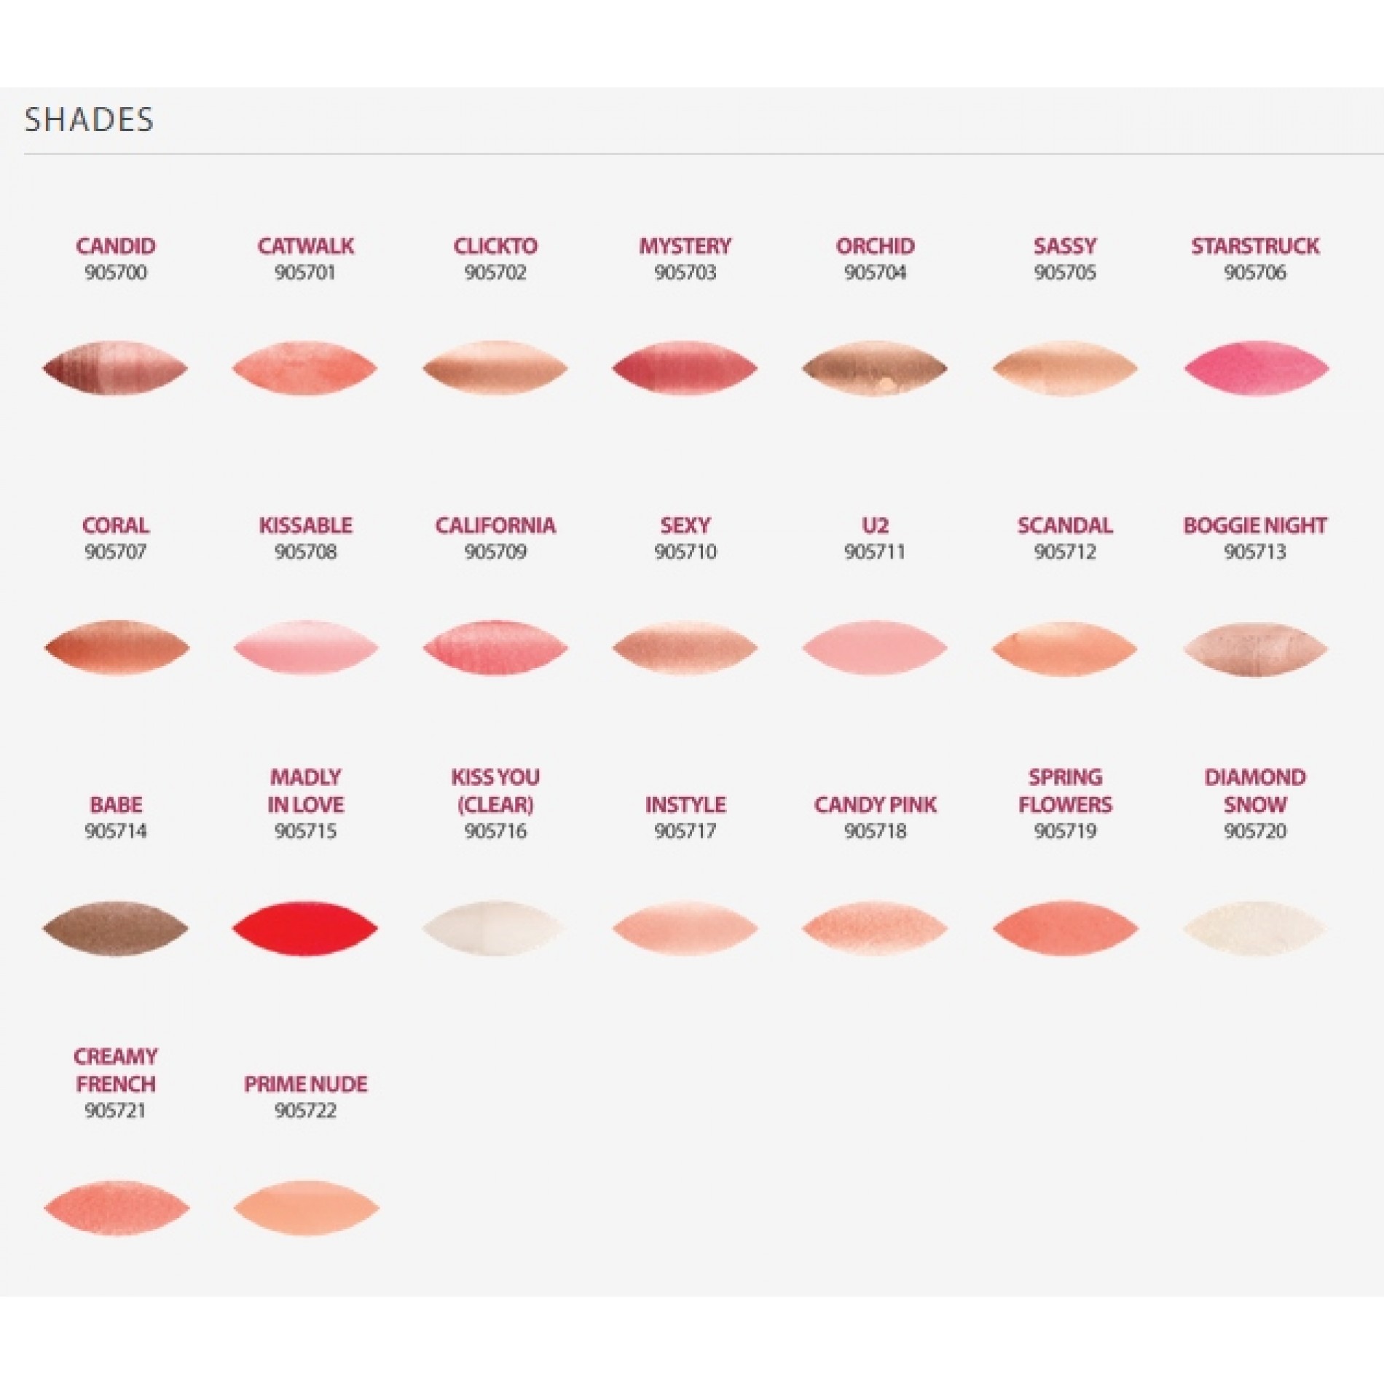Choose the Catwalk shade swatch
Screen dimensions: 1384x1384
305,368
